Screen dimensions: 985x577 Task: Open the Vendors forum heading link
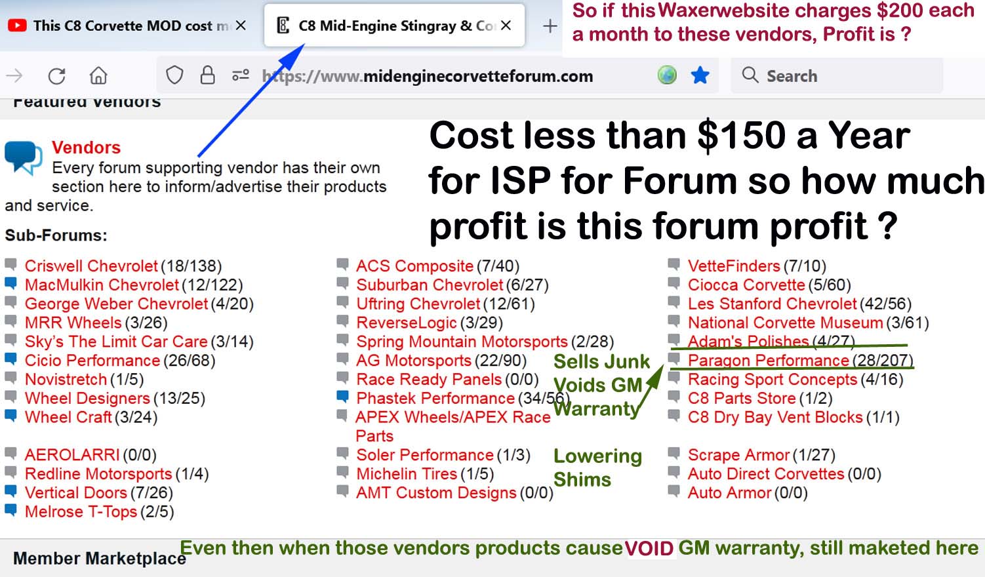(x=86, y=148)
